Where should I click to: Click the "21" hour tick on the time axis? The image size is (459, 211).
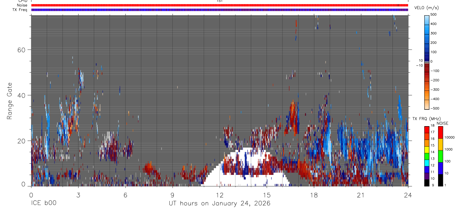(x=361, y=195)
